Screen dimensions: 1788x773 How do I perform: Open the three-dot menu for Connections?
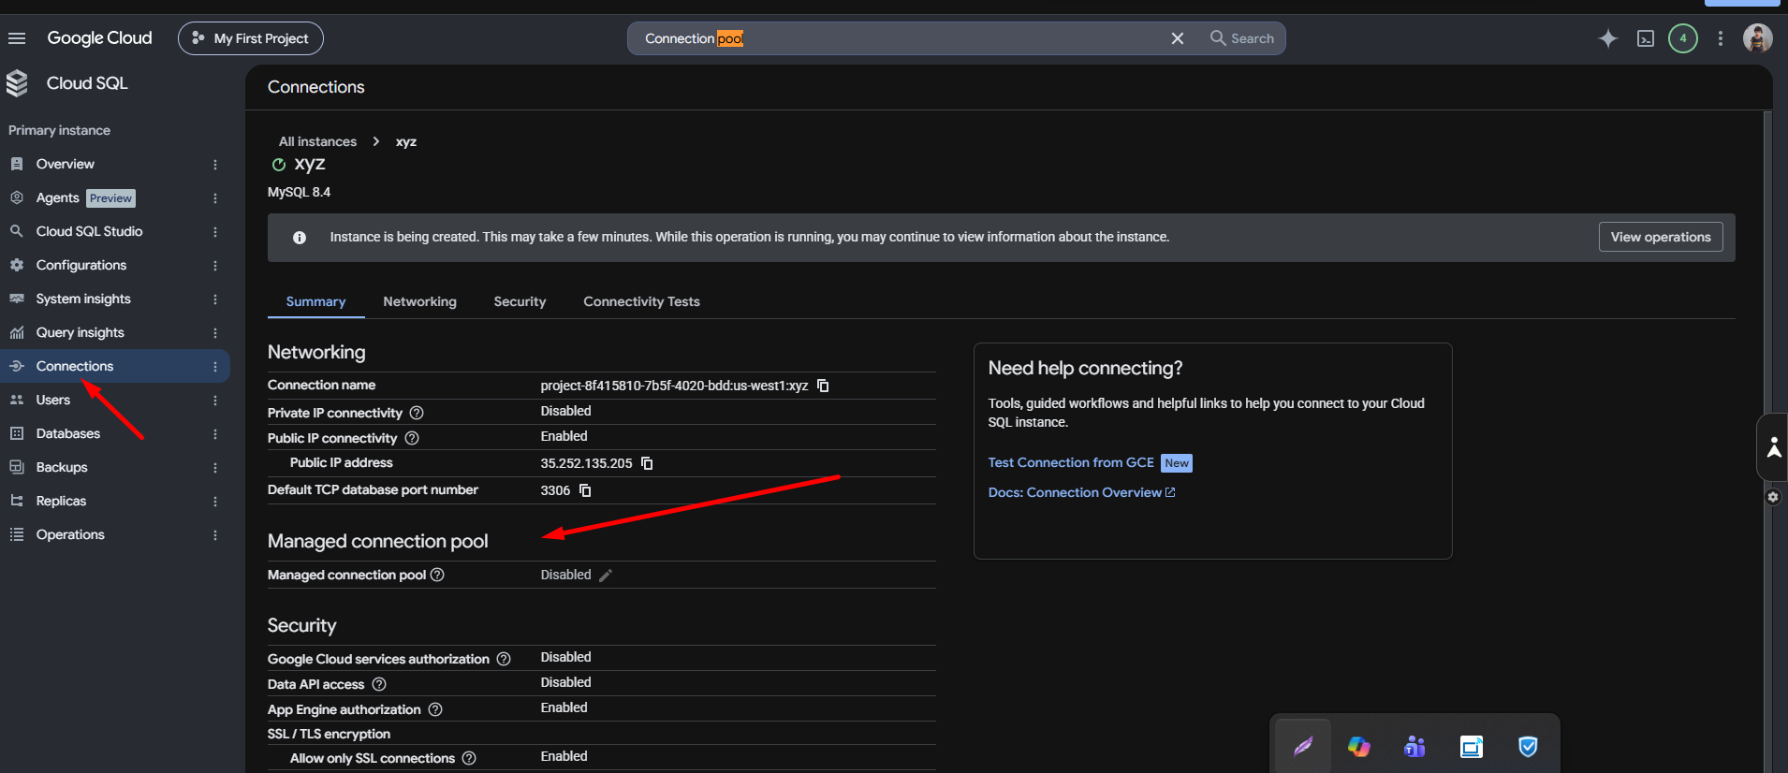click(215, 367)
